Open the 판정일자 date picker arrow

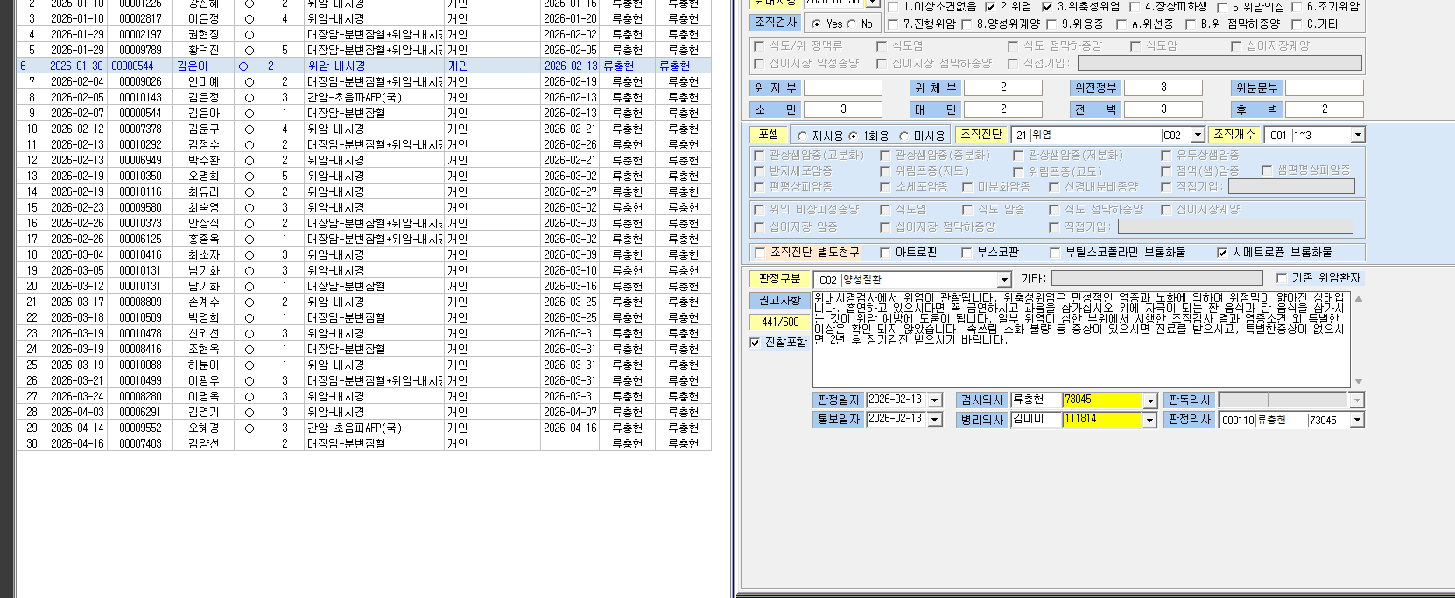tap(935, 400)
